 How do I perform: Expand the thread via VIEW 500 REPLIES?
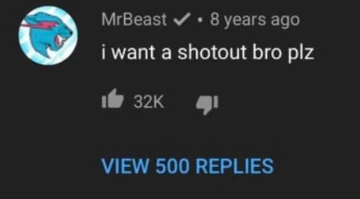coord(187,166)
